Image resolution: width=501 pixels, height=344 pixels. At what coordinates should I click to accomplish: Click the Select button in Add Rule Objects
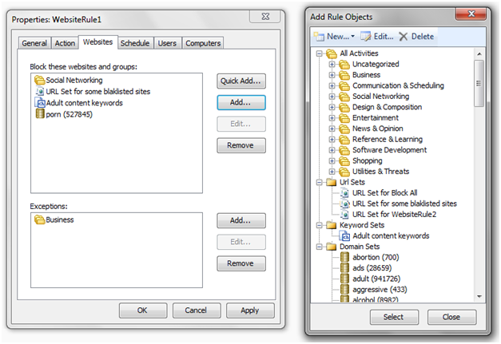(x=394, y=317)
